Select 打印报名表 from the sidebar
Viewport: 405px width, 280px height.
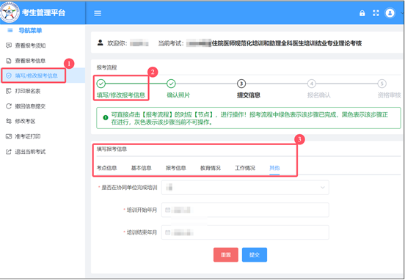pyautogui.click(x=23, y=91)
